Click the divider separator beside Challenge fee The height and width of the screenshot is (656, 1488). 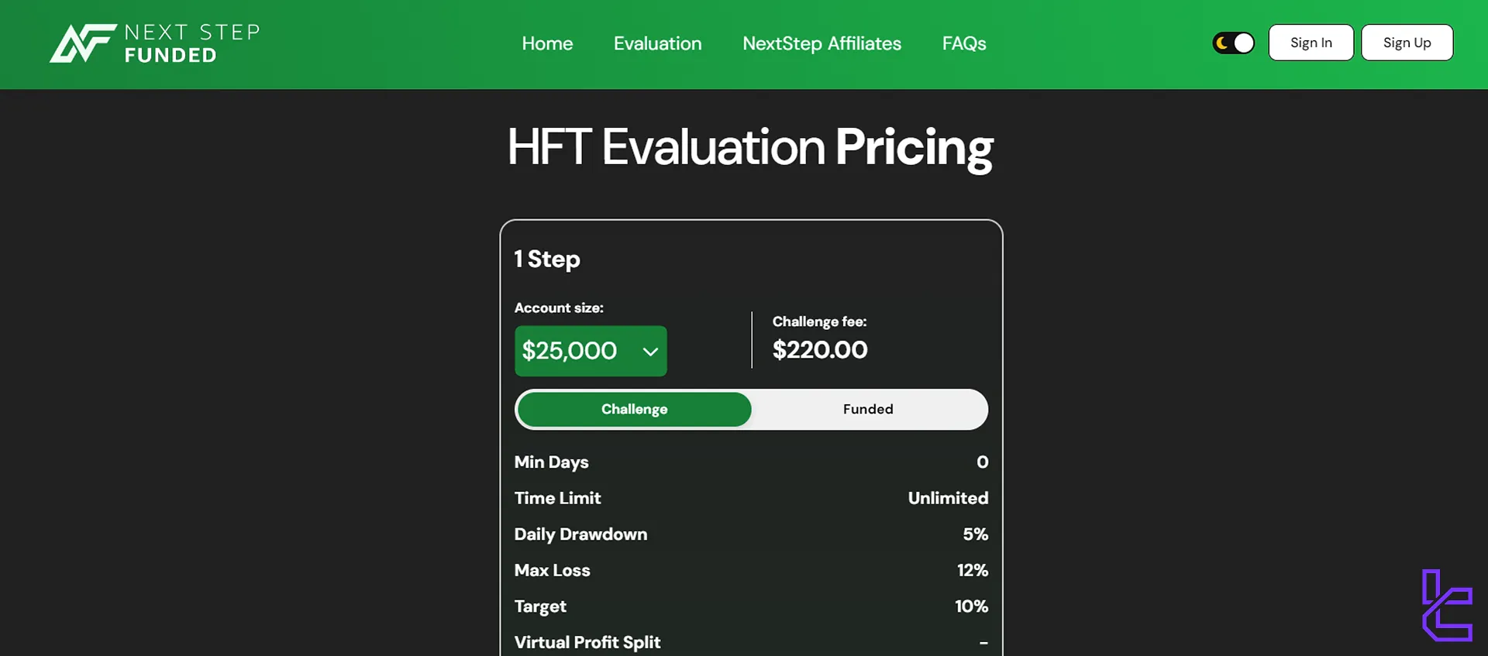pyautogui.click(x=751, y=339)
